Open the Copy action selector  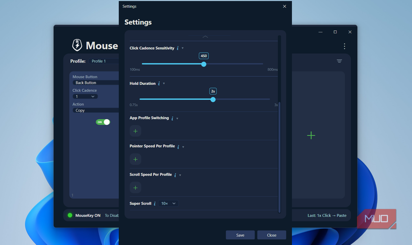(x=96, y=111)
